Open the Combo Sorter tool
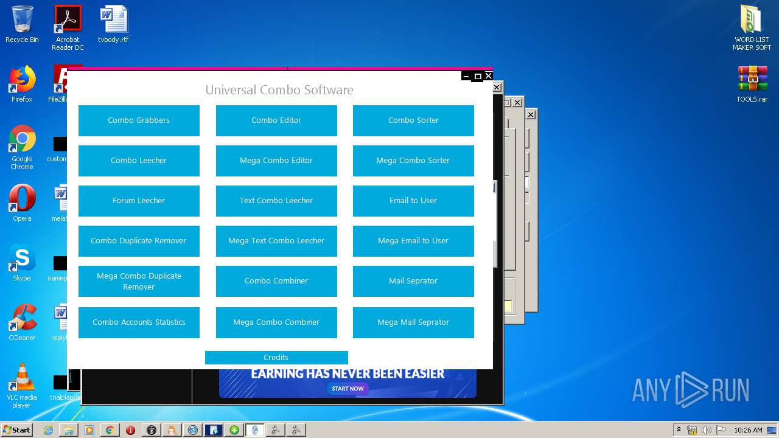Image resolution: width=779 pixels, height=438 pixels. pos(413,120)
